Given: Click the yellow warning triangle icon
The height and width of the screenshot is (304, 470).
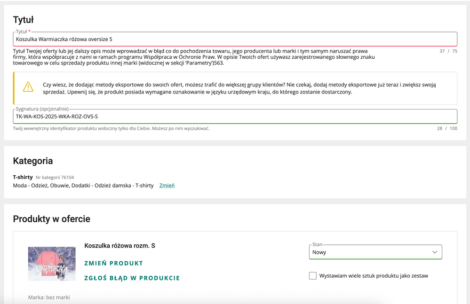Looking at the screenshot, I should coord(28,87).
